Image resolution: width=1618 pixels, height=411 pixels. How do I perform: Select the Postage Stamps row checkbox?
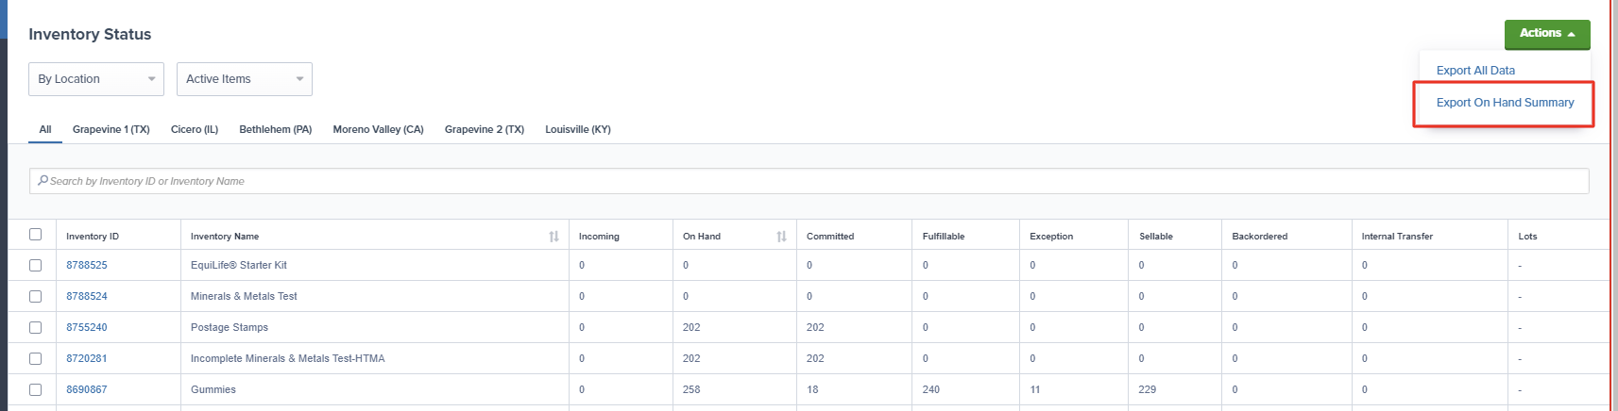pos(36,328)
